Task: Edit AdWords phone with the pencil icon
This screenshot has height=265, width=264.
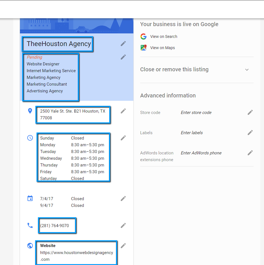Action: [250, 153]
